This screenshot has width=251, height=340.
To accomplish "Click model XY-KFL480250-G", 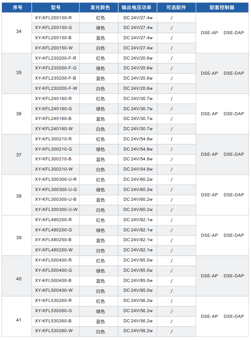I will click(x=53, y=230).
